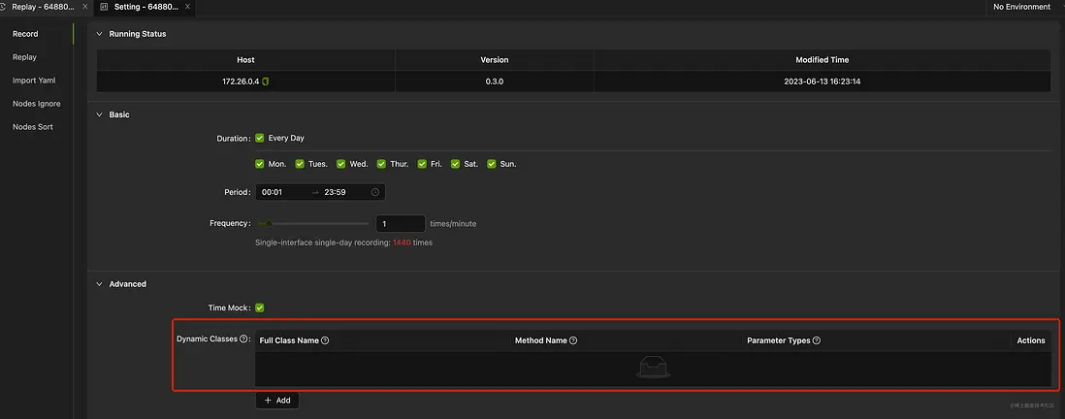Screen dimensions: 1065x419
Task: Open Nodes Ignore in the sidebar
Action: [x=37, y=104]
